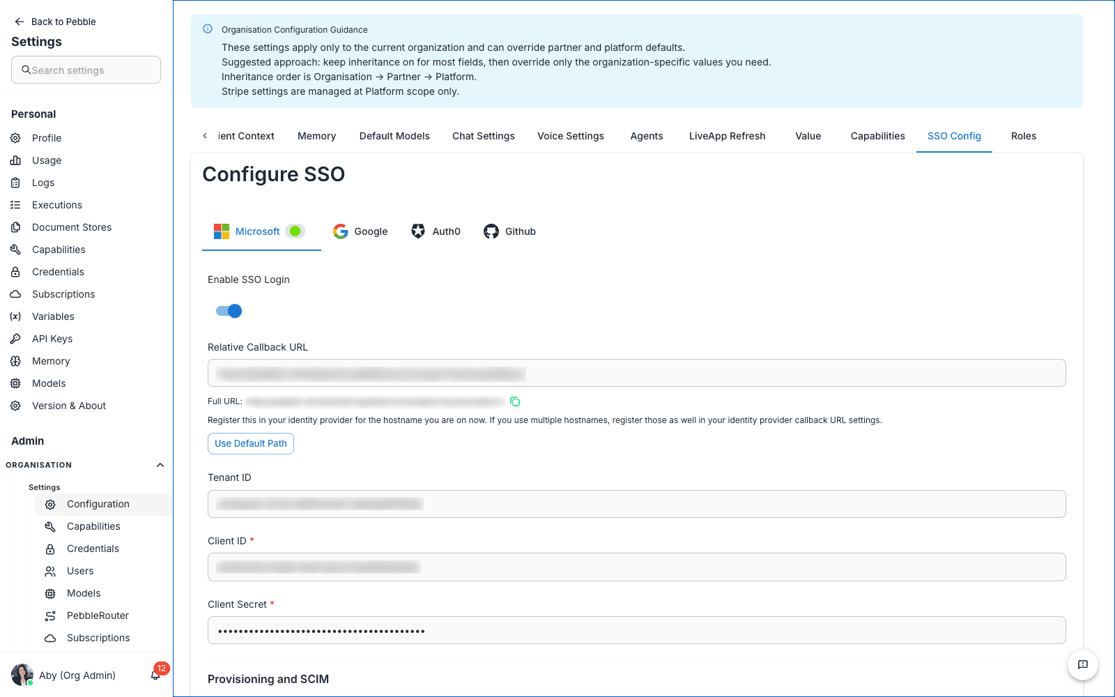Open the Aby (Org Admin) user avatar

pyautogui.click(x=22, y=675)
